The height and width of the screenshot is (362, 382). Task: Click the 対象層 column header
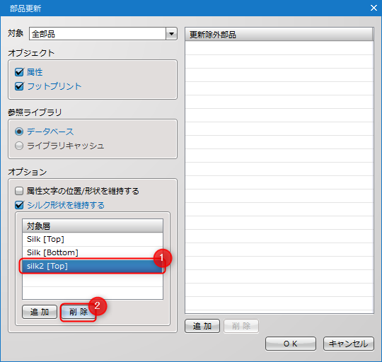point(93,226)
